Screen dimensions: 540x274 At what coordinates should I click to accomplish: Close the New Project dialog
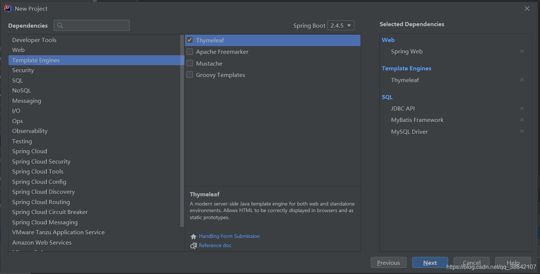point(527,8)
